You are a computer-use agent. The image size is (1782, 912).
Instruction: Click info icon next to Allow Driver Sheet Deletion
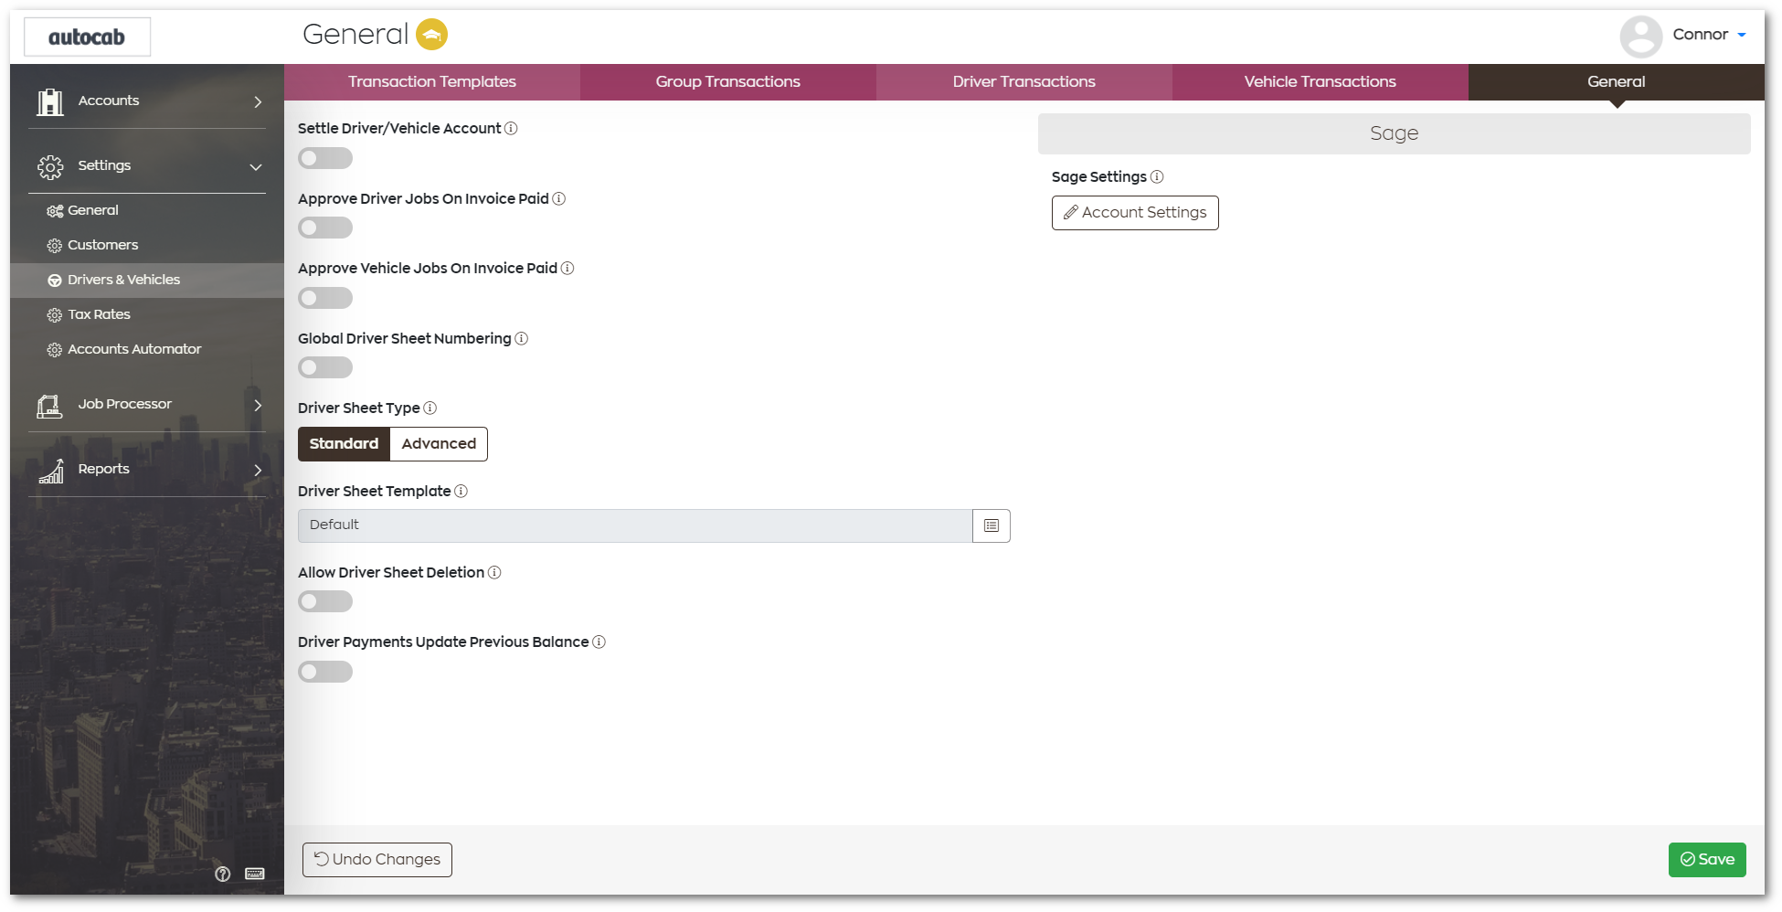[x=494, y=572]
